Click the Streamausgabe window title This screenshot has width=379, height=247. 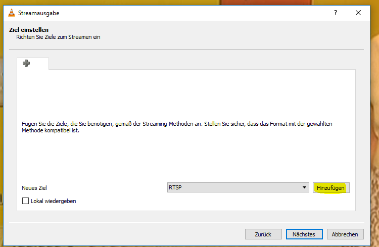point(39,13)
